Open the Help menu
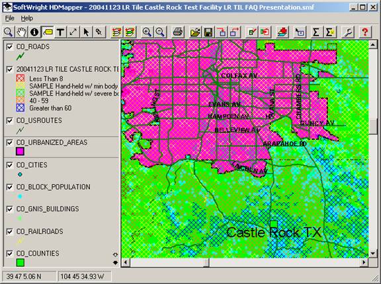The height and width of the screenshot is (284, 381). tap(26, 18)
